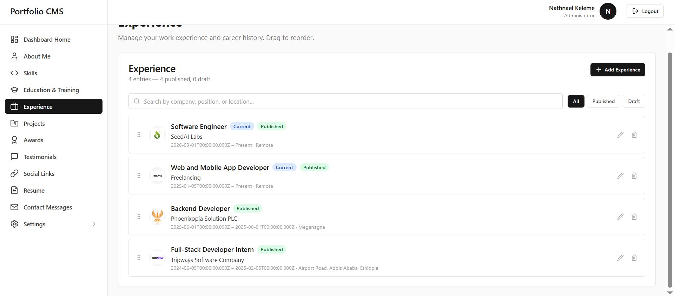674x296 pixels.
Task: Delete the Backend Developer entry
Action: tap(634, 217)
